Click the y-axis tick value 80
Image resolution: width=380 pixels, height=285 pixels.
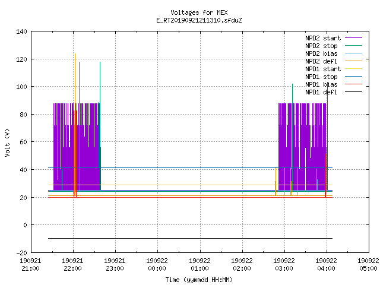point(23,115)
